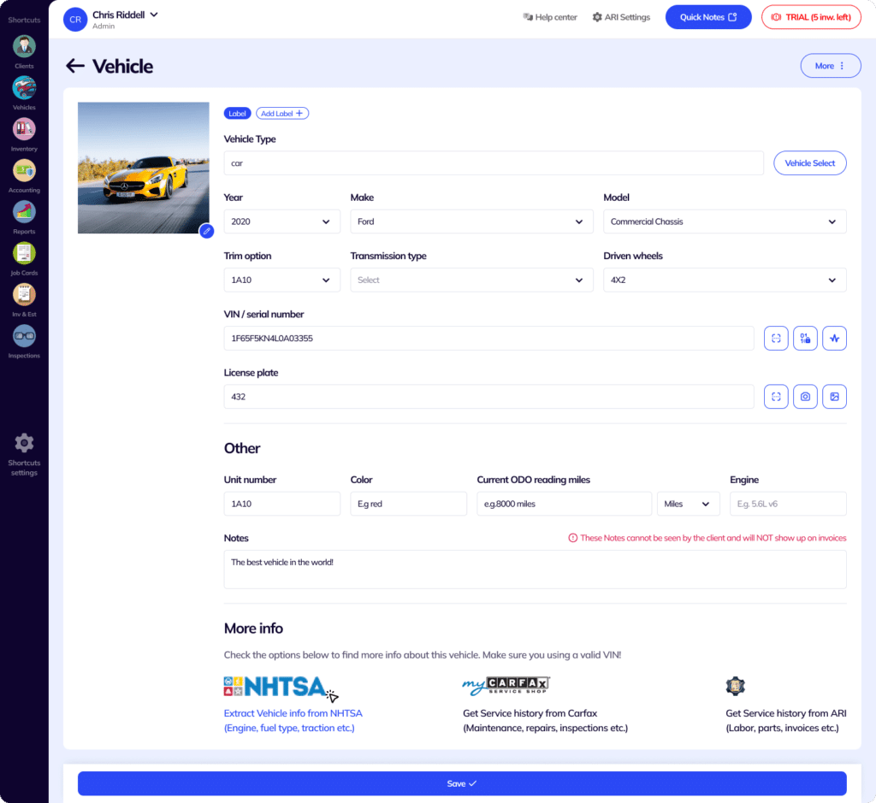Viewport: 876px width, 803px height.
Task: Open the Inspections glasses icon
Action: point(24,335)
